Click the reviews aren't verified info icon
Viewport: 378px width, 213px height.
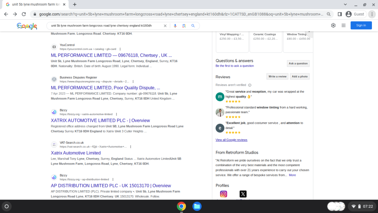point(250,85)
